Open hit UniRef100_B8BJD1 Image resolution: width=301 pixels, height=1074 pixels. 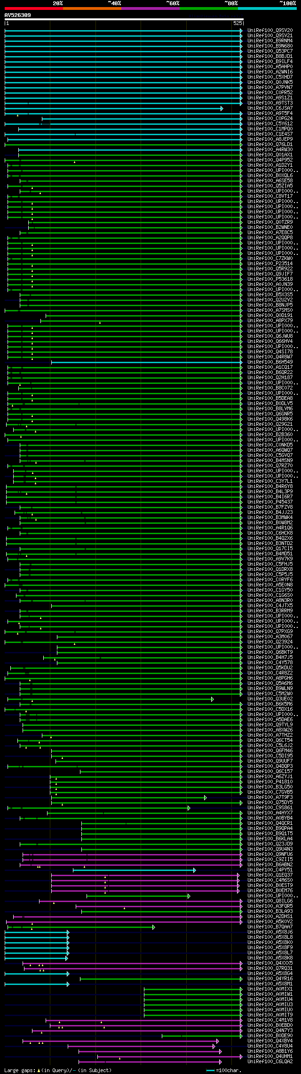[270, 56]
